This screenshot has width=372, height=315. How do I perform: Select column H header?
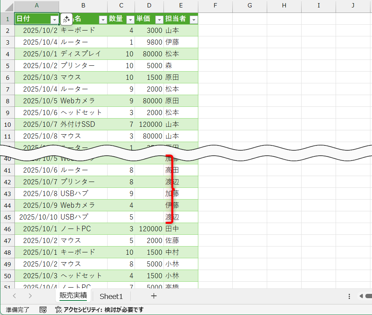click(284, 6)
